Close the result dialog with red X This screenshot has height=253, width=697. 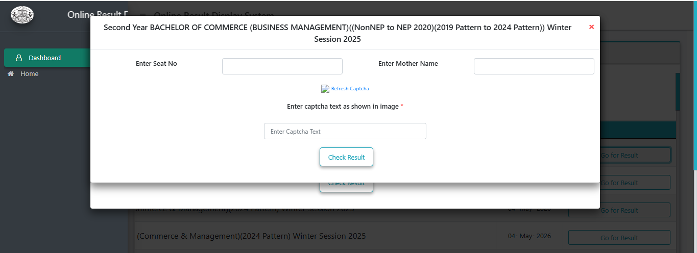pos(591,27)
